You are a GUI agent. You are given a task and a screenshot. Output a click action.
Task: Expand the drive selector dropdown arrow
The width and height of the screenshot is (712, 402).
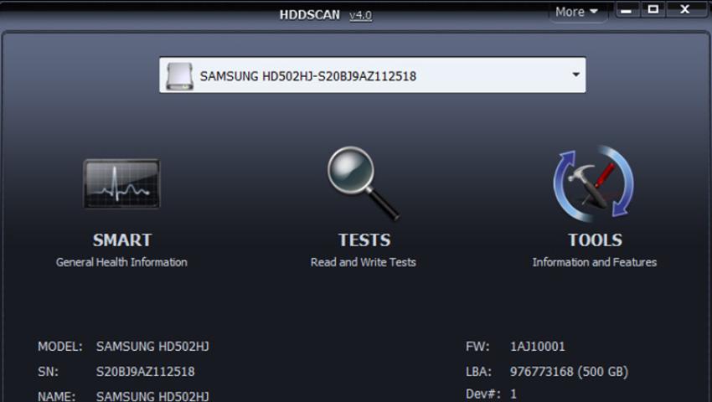(x=575, y=75)
